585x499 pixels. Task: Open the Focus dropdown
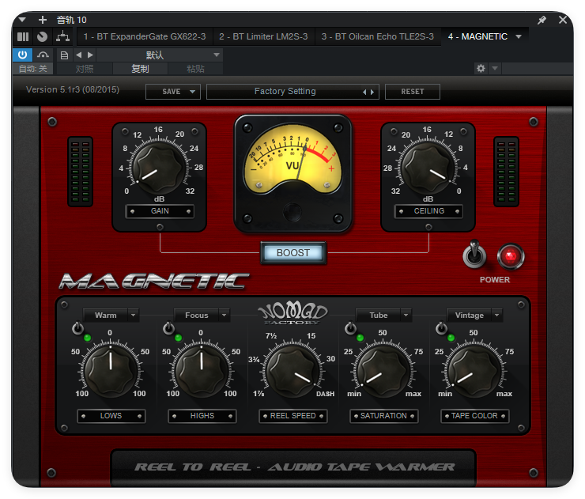pyautogui.click(x=202, y=316)
